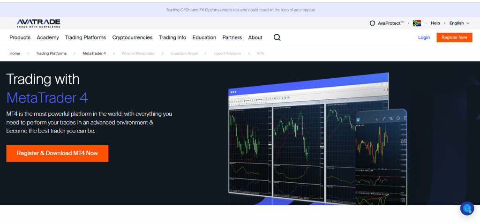Open the Help link

coord(435,23)
